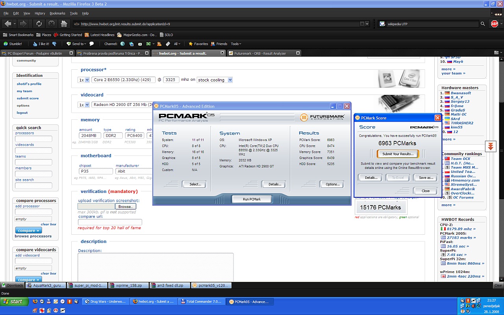The width and height of the screenshot is (504, 315).
Task: Click the Options... button in PCMark05
Action: pos(332,184)
